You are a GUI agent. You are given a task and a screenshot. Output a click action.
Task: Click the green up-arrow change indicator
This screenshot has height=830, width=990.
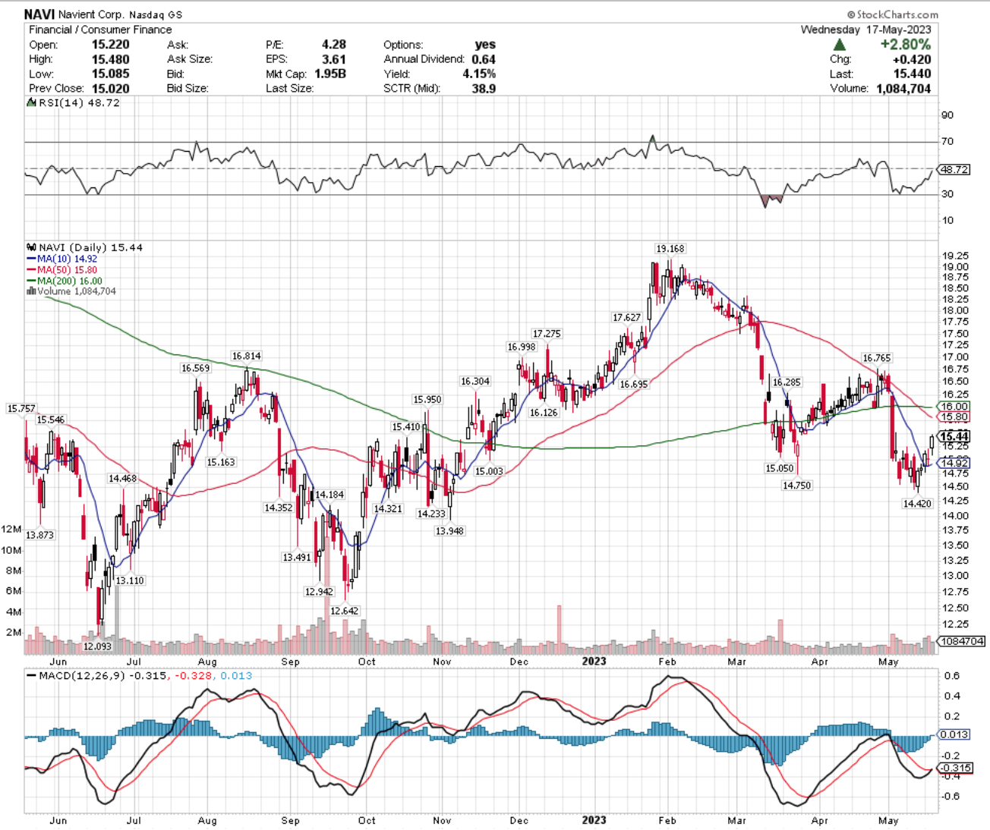coord(839,45)
